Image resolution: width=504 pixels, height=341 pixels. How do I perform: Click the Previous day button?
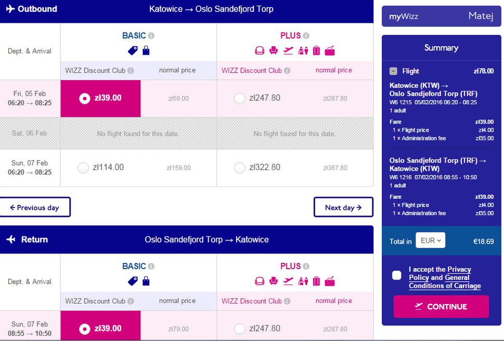35,207
